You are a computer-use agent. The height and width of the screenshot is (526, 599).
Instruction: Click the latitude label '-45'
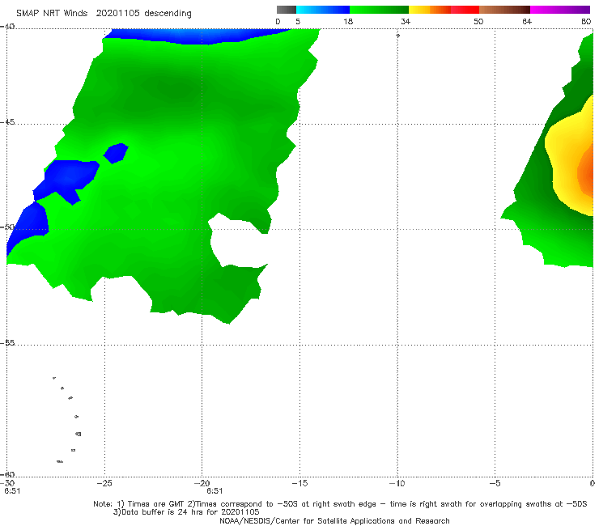coord(7,122)
